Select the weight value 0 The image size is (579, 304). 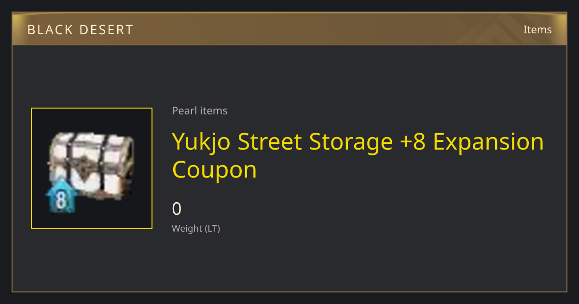(177, 208)
